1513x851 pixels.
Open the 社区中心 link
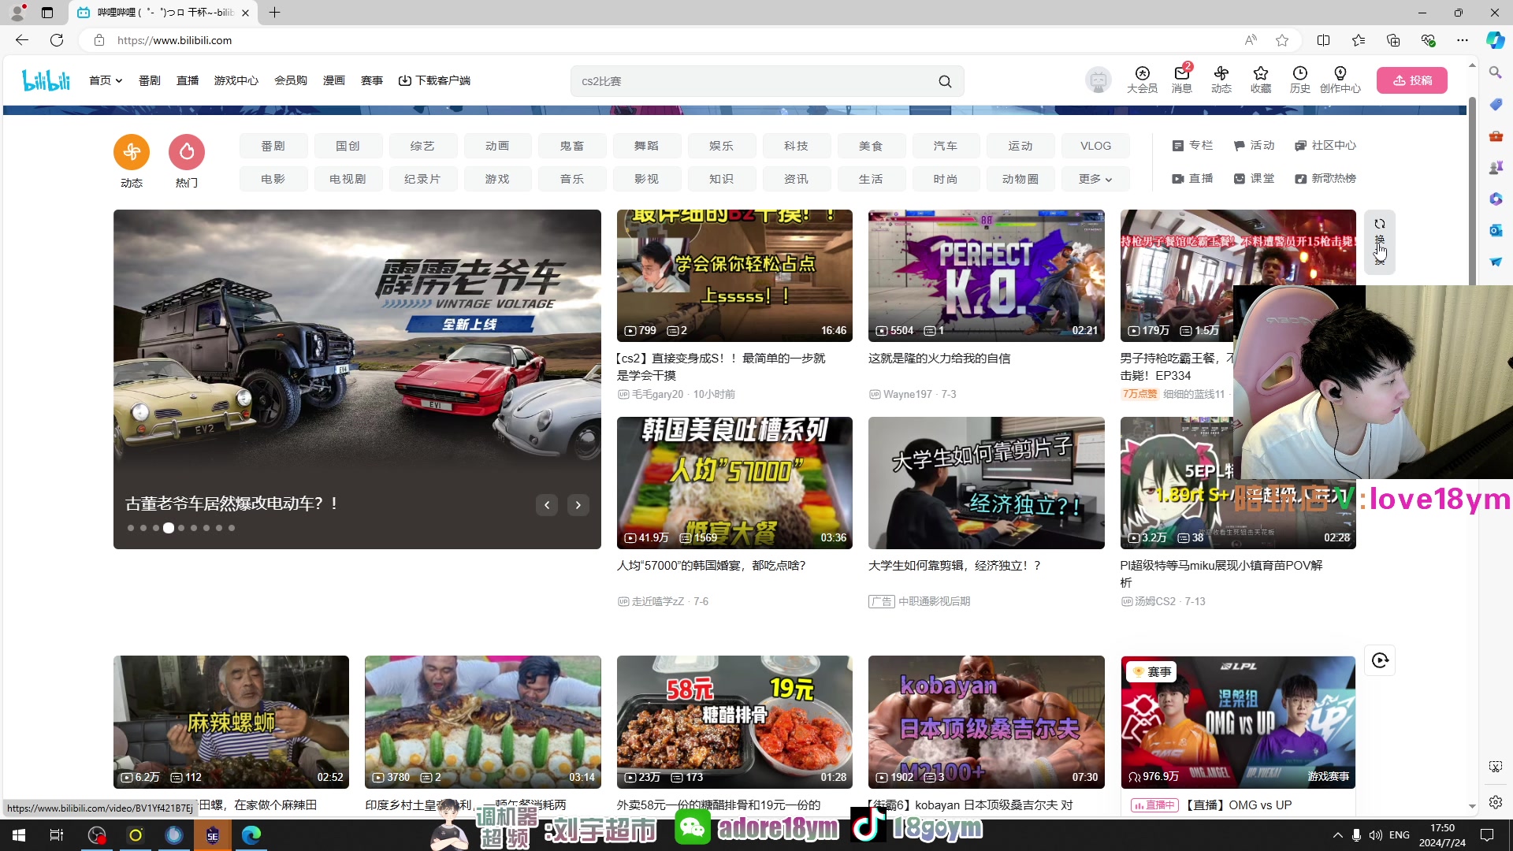[x=1325, y=145]
